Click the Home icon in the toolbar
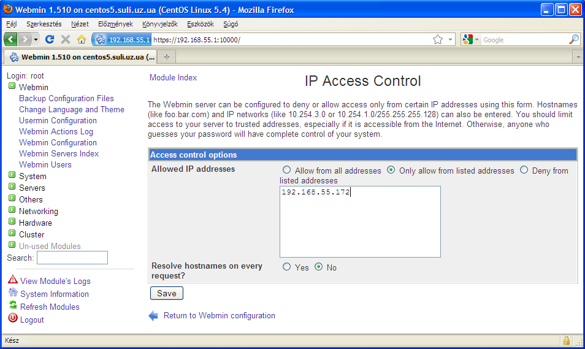 pos(81,39)
